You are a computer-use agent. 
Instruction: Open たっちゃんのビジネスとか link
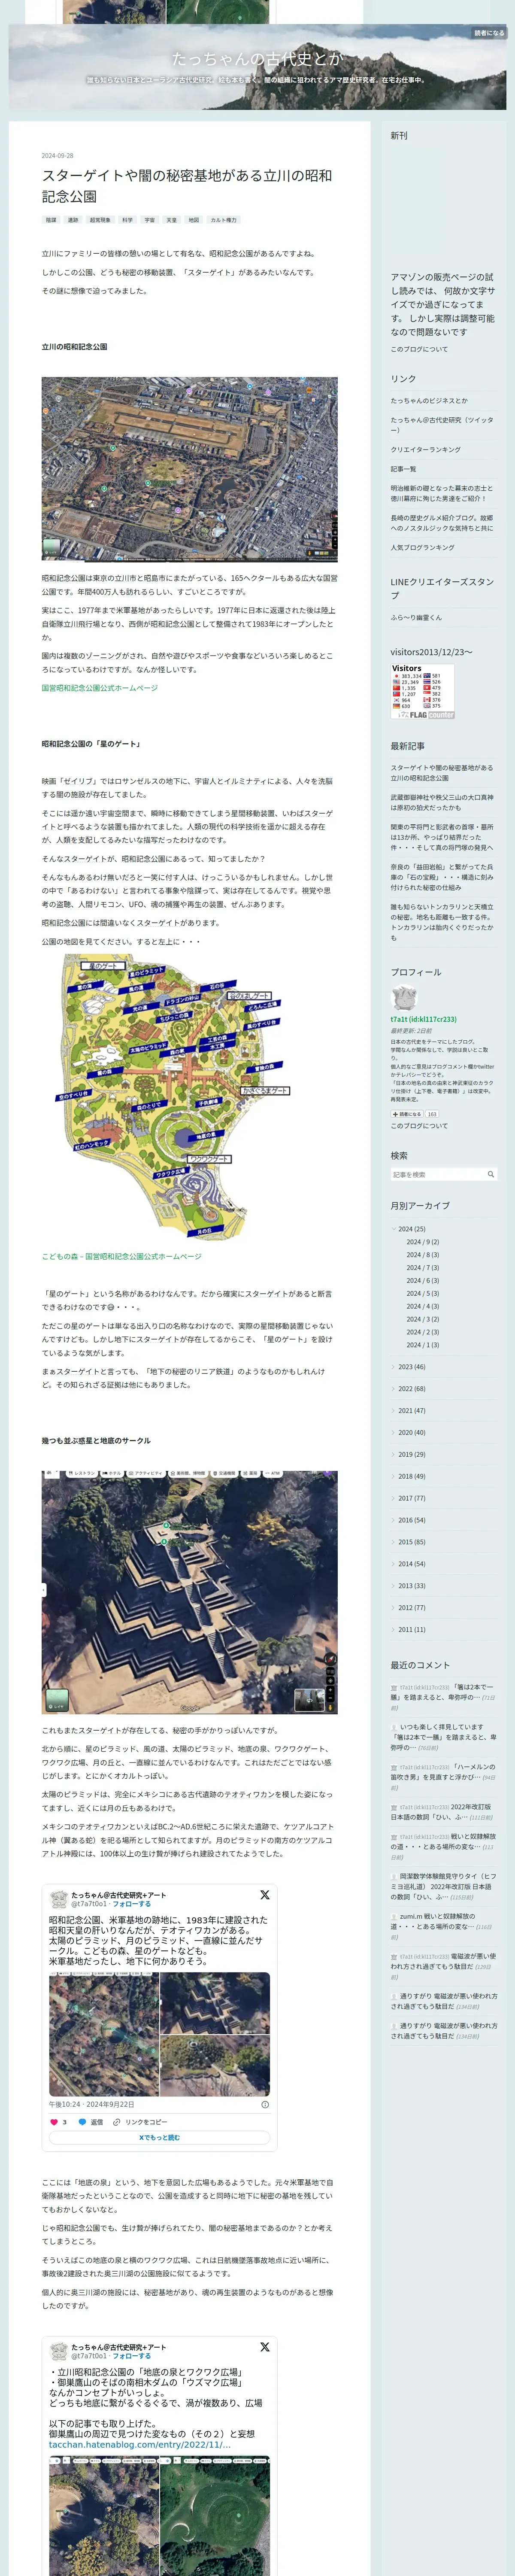pyautogui.click(x=429, y=400)
